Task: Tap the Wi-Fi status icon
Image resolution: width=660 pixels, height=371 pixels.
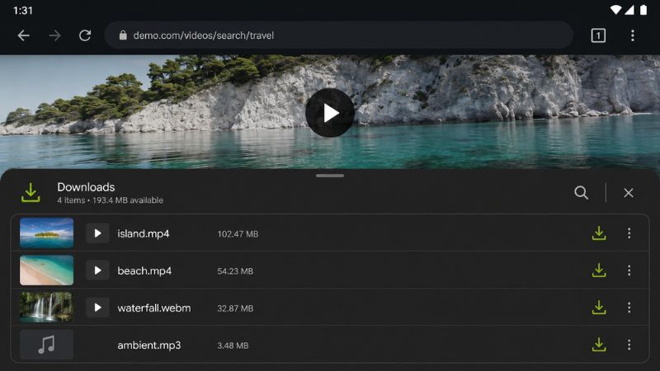Action: point(615,10)
